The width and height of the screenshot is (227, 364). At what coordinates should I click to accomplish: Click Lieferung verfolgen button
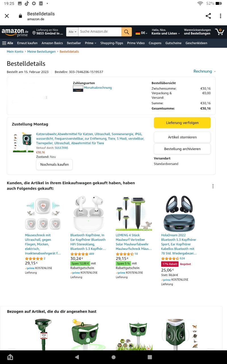[x=182, y=123]
